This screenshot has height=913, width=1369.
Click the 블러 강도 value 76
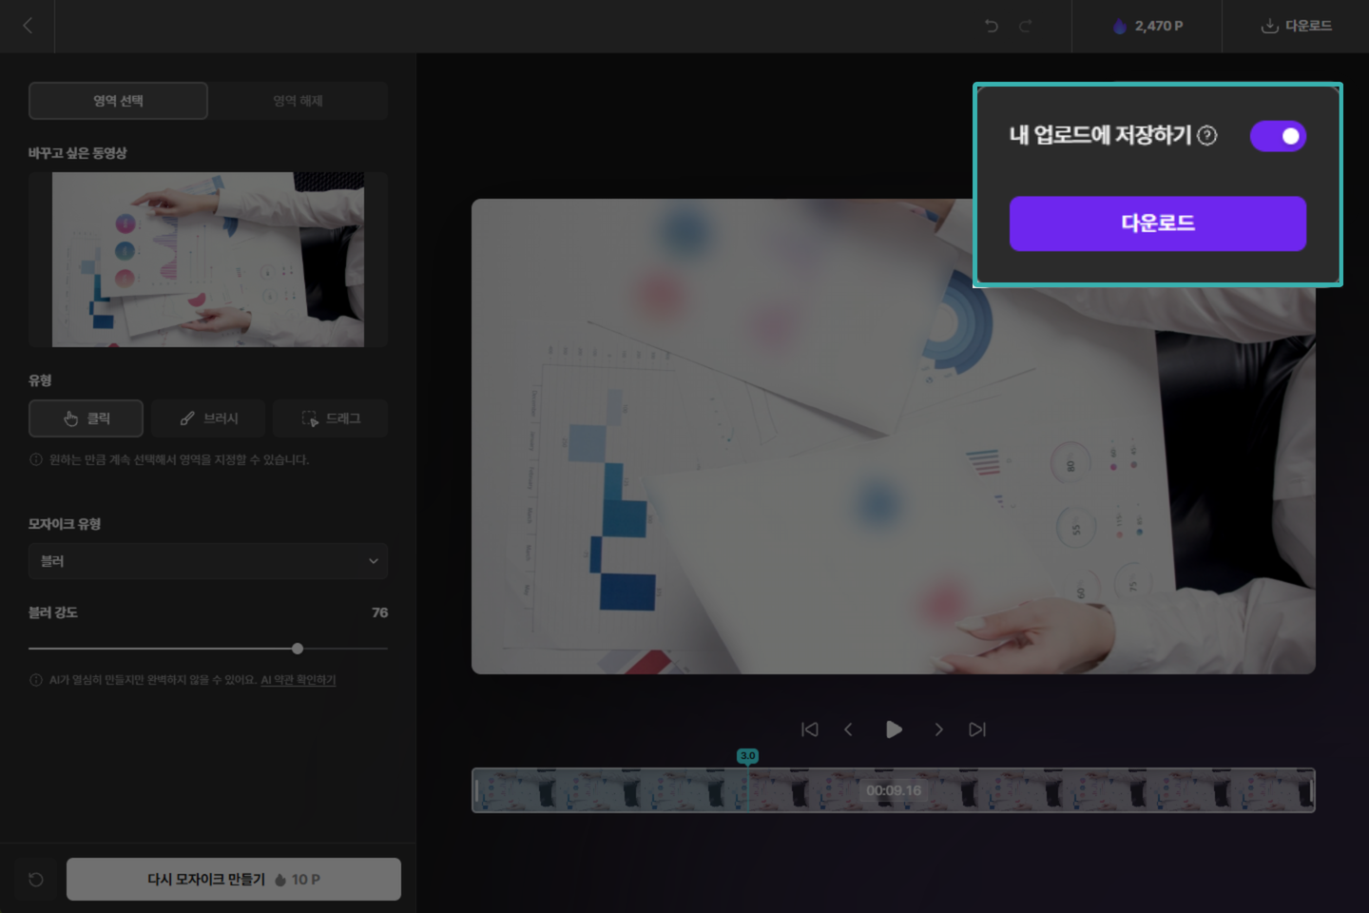pos(379,612)
